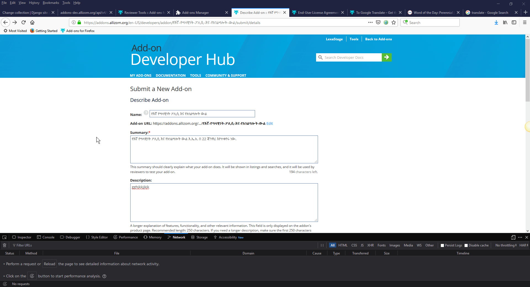Toggle the sidebar view icon
The image size is (530, 287).
tap(514, 23)
